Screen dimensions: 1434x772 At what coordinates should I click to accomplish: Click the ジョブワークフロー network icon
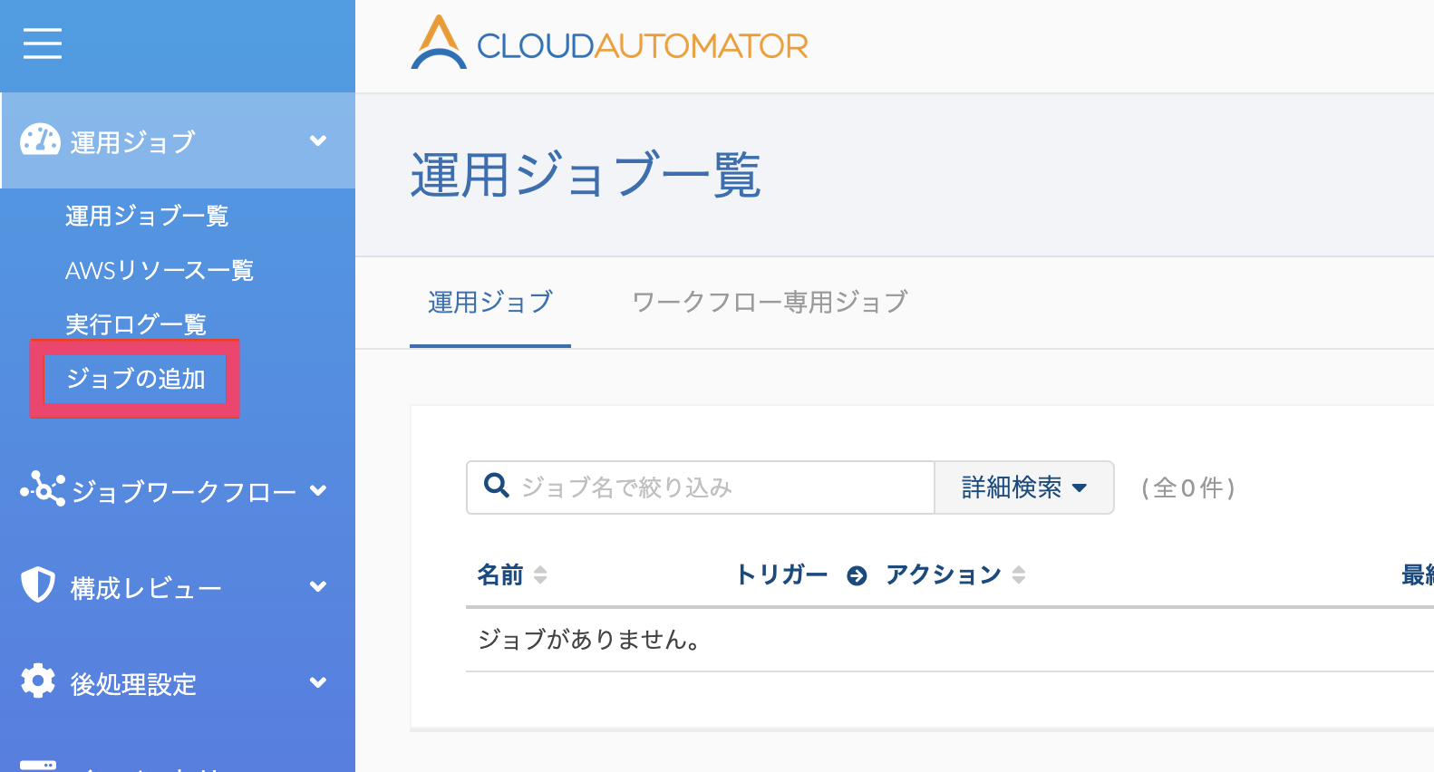(43, 489)
